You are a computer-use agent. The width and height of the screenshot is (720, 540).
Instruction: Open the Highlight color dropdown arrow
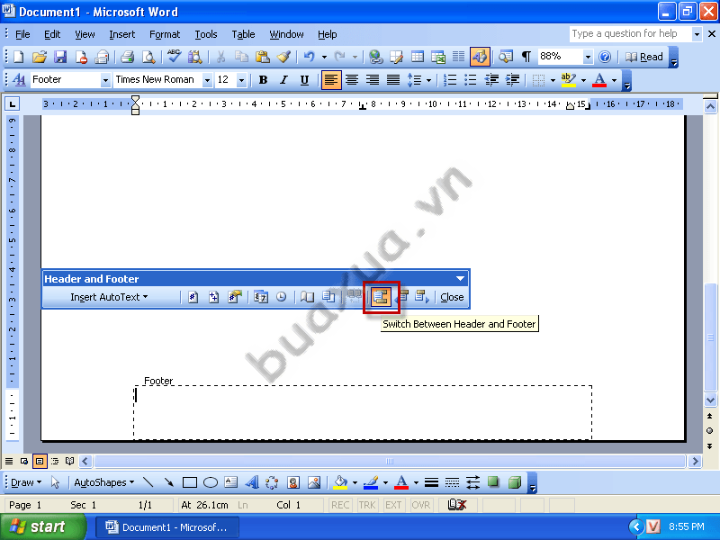[583, 80]
